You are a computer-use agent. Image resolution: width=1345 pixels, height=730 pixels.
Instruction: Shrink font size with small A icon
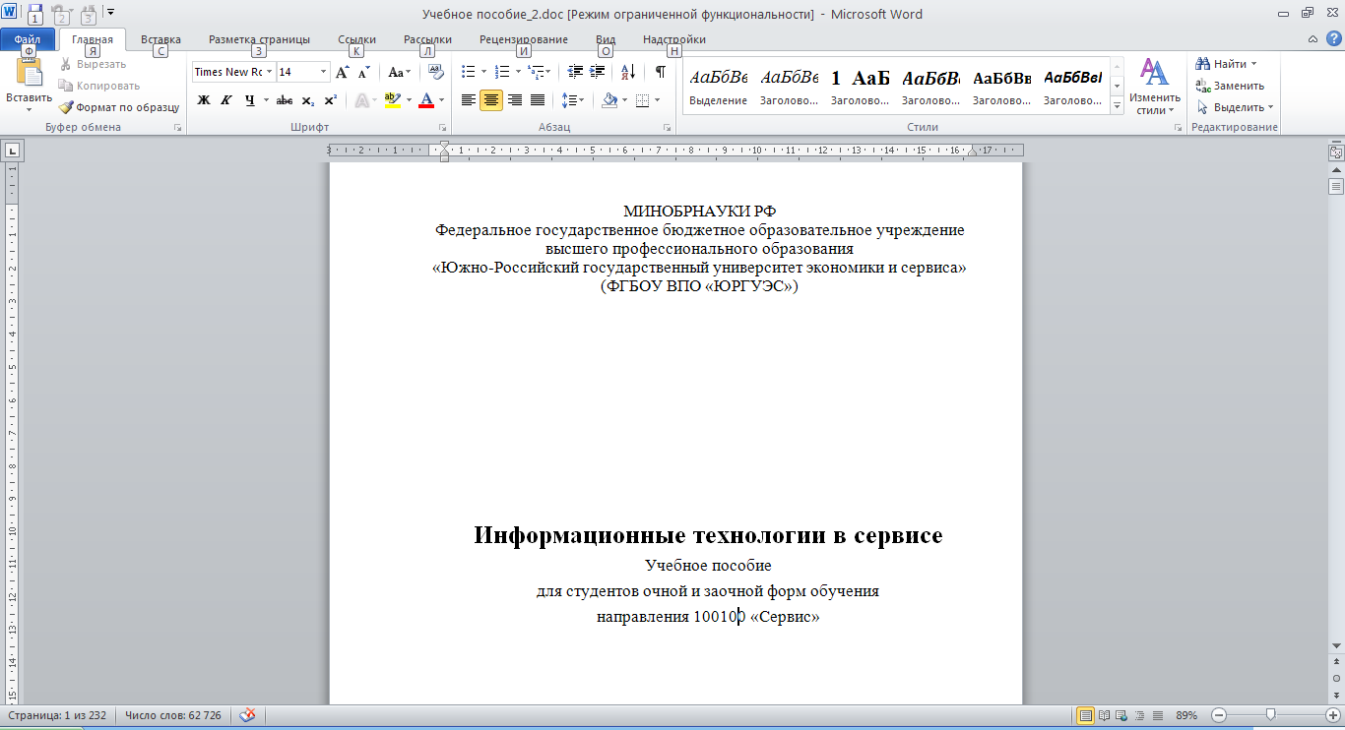(x=363, y=72)
